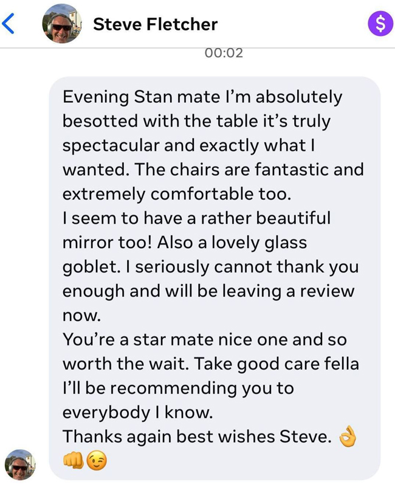395x484 pixels.
Task: Open Steve Fletcher's header profile picture
Action: click(x=61, y=24)
